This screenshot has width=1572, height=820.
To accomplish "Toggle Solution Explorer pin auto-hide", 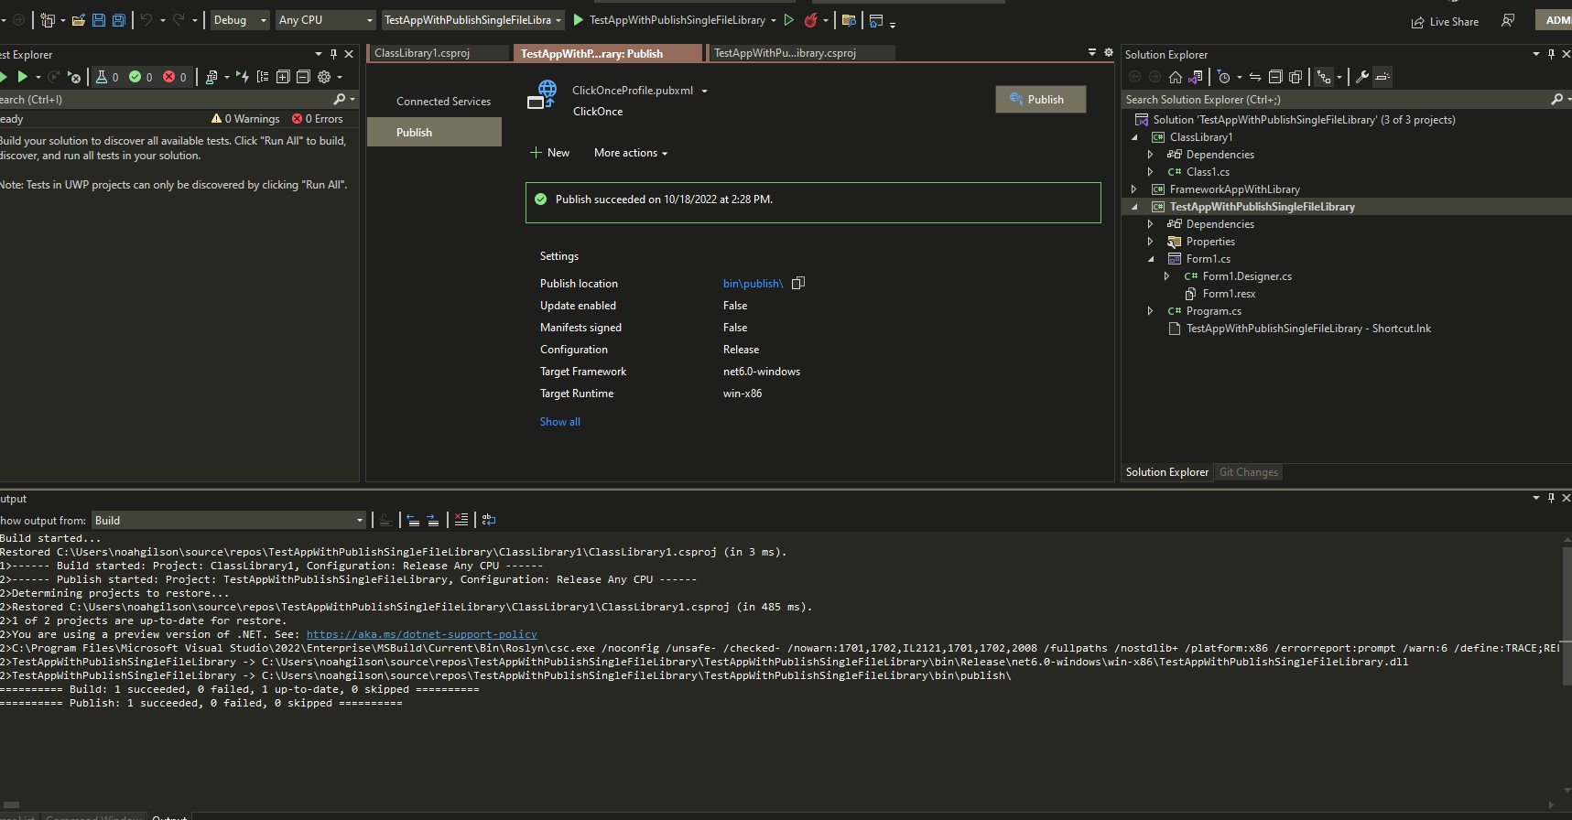I will (x=1551, y=54).
